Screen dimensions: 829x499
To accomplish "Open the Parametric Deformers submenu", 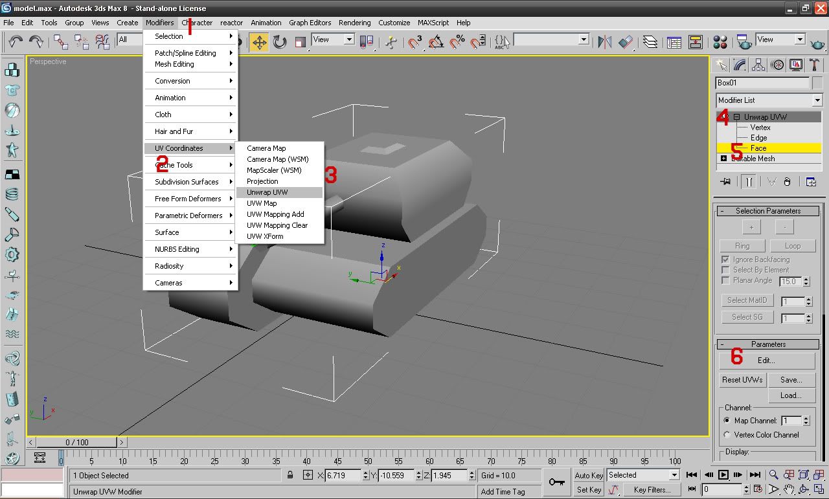I will tap(190, 216).
